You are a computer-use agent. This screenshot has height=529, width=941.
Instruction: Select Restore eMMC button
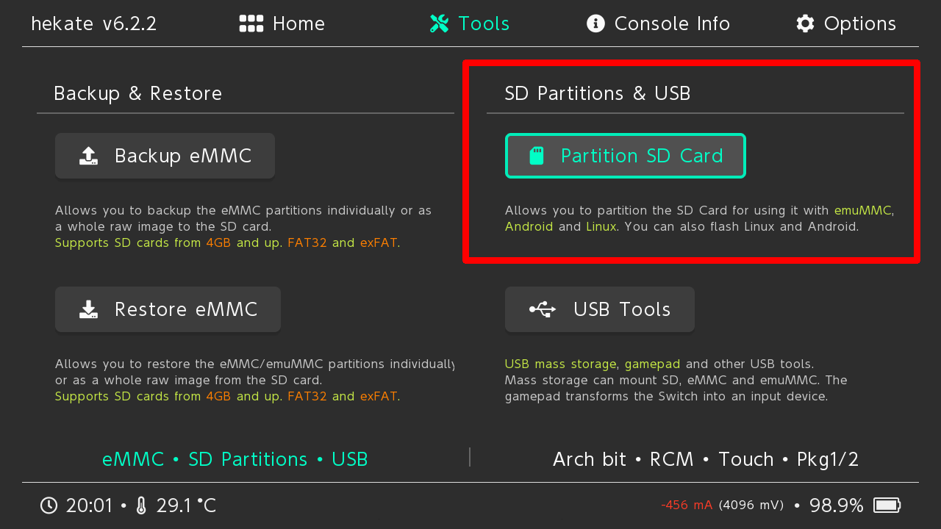(168, 309)
